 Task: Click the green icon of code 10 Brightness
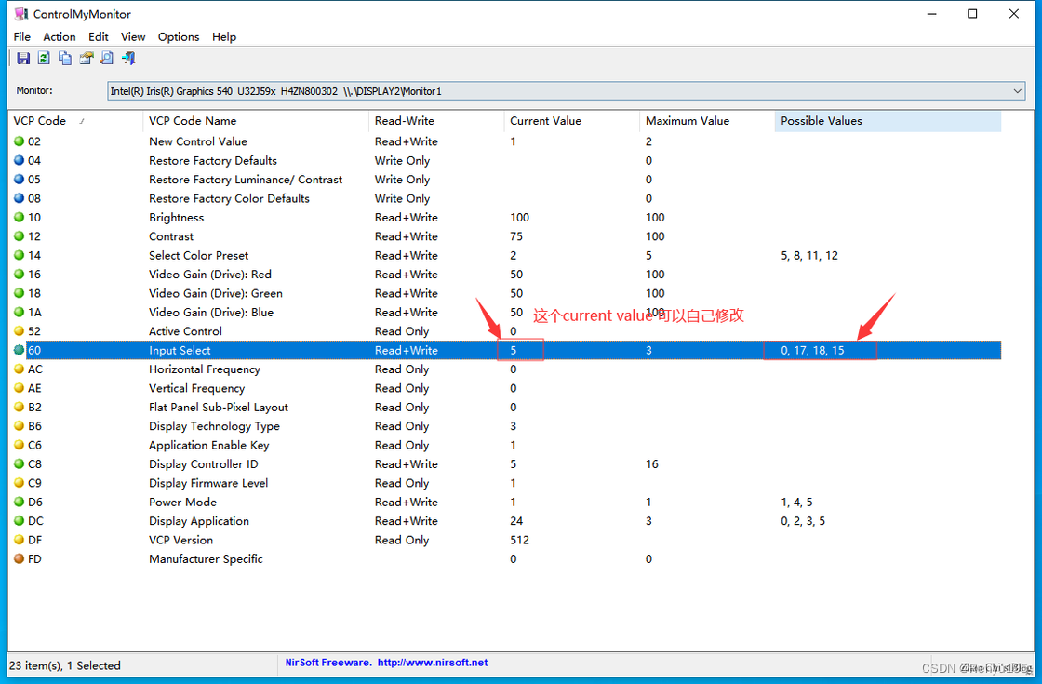[x=20, y=217]
